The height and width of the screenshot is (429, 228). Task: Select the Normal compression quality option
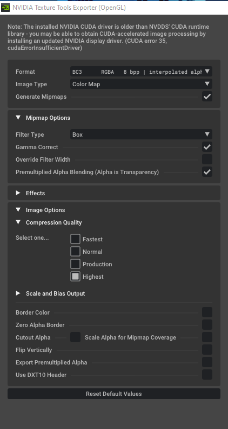tap(75, 252)
